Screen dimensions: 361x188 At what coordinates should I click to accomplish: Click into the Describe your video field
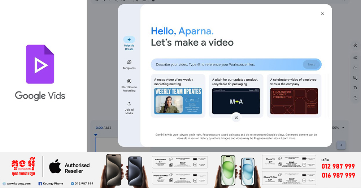point(224,64)
